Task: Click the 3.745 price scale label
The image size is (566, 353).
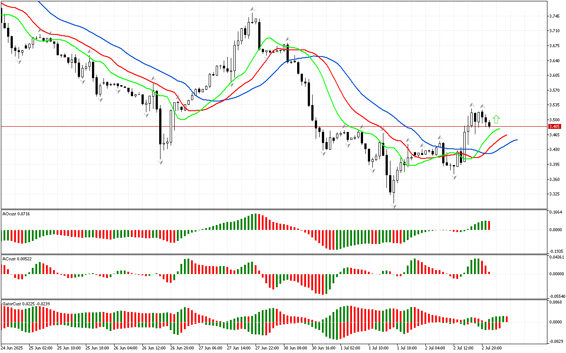Action: click(x=555, y=16)
